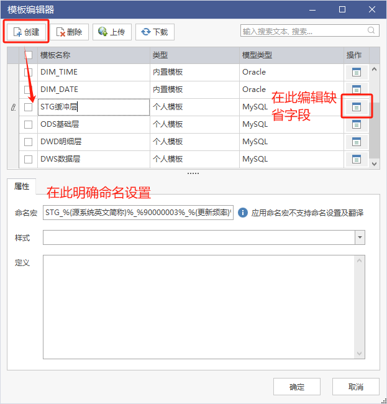Click the 上传 upload button

tap(112, 32)
